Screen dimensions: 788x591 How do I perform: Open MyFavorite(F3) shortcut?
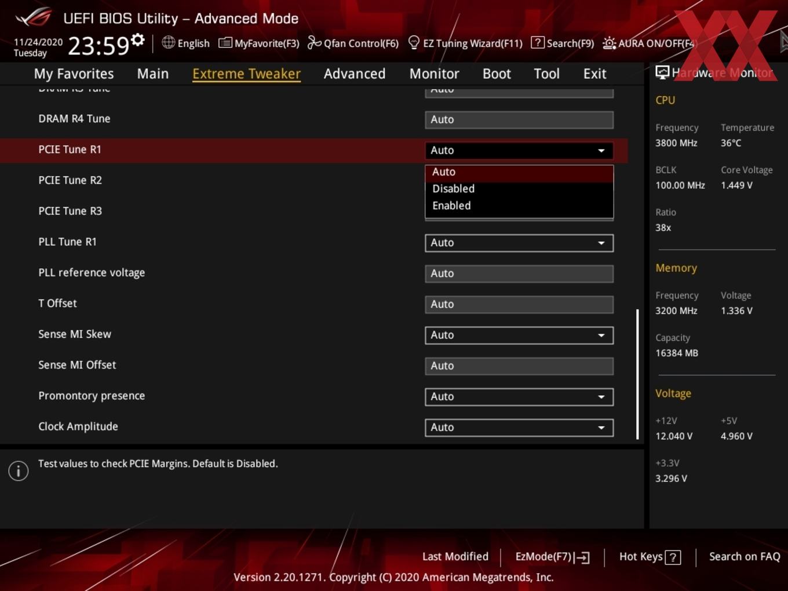point(259,43)
